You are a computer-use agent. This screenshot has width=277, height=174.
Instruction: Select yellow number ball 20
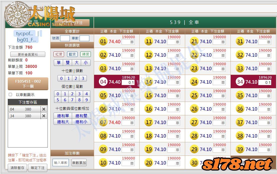[x=149, y=163]
